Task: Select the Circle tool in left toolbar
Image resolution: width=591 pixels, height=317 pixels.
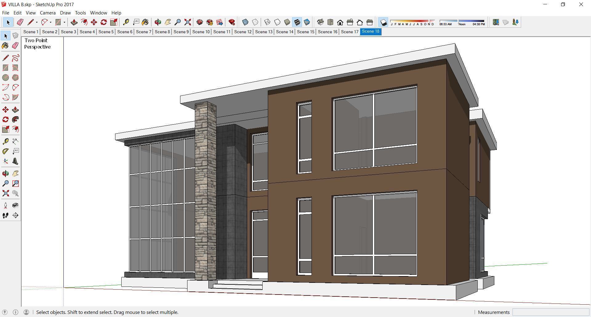Action: click(6, 78)
